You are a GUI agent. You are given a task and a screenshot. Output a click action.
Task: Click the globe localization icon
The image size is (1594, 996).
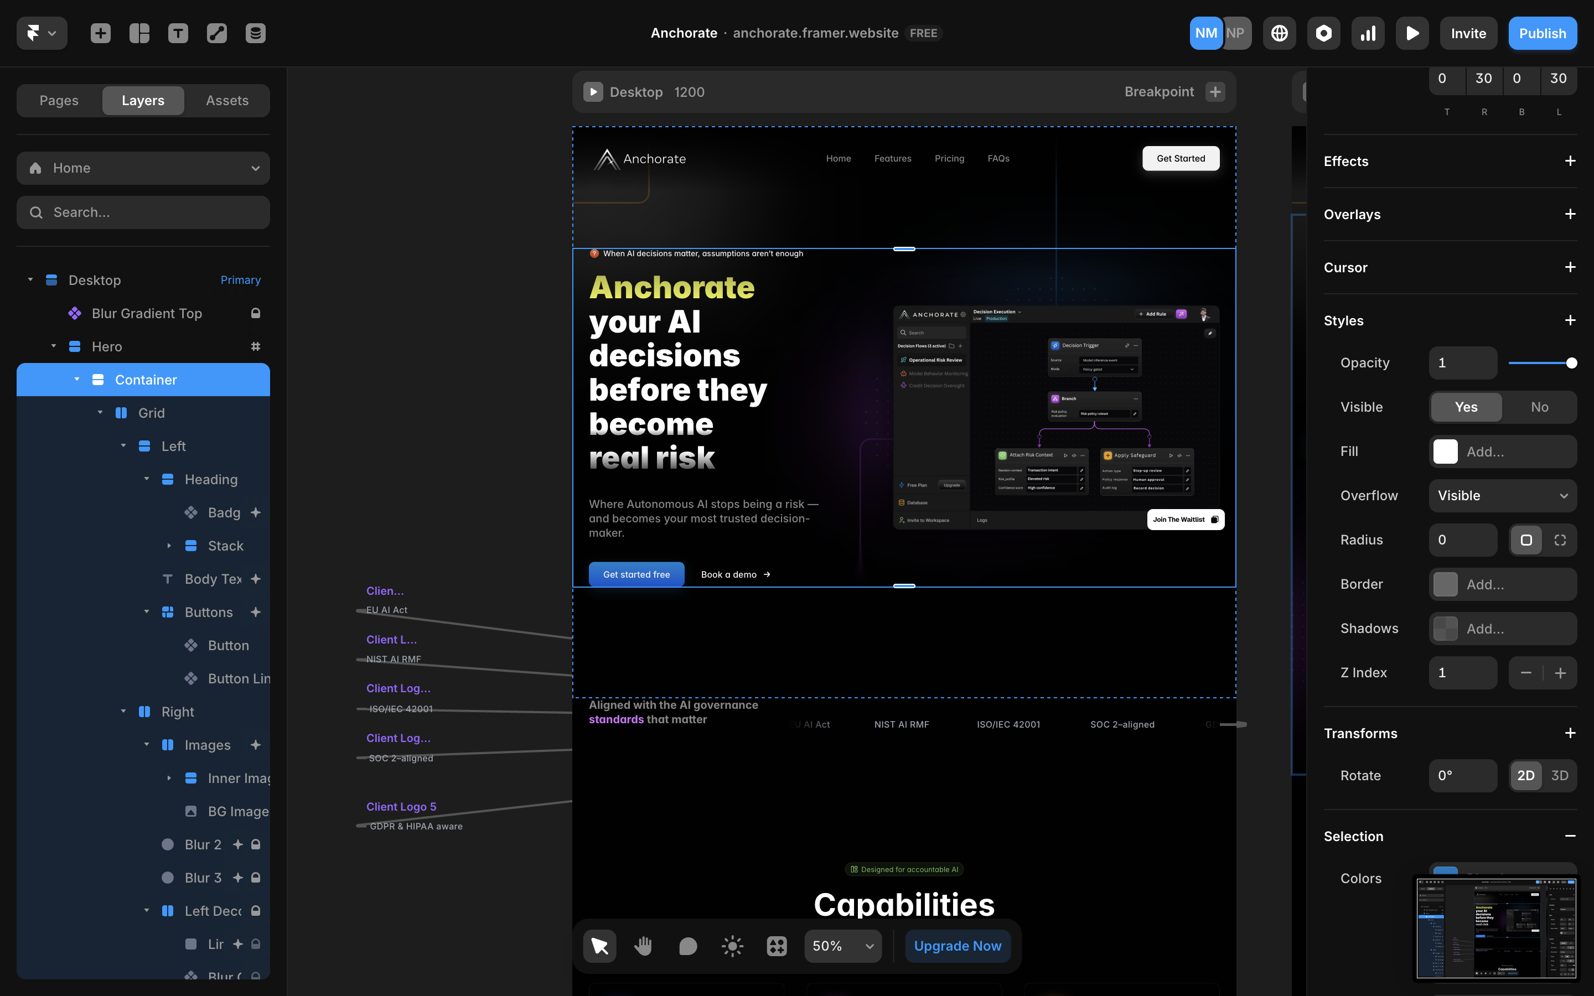click(x=1279, y=33)
